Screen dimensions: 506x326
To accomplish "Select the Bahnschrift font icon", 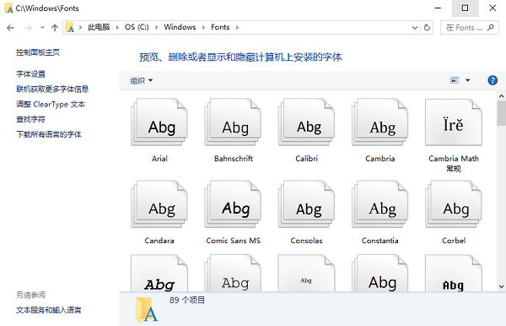I will click(x=233, y=122).
